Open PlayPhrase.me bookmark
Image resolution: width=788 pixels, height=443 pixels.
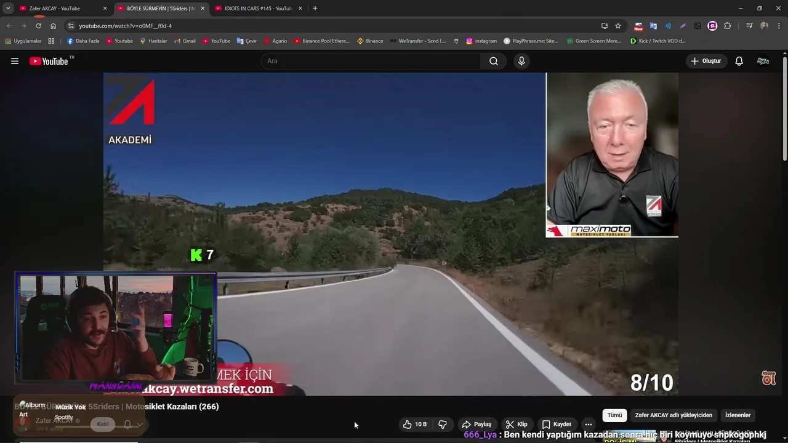[531, 41]
